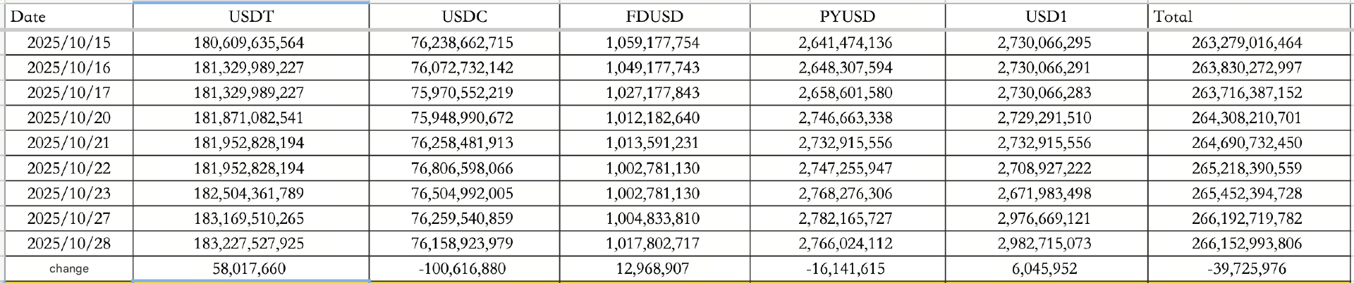Select FDUSD change cell 12,968,907
Screen dimensions: 1354x283
point(653,269)
